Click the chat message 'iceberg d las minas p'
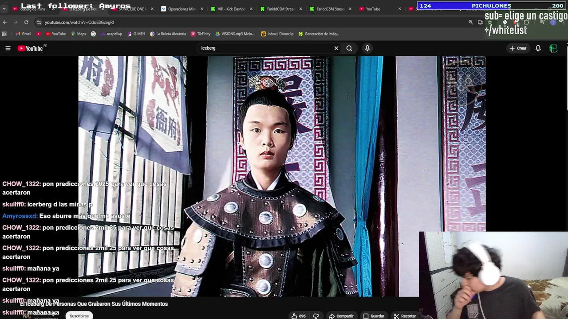The image size is (568, 319). pos(47,204)
